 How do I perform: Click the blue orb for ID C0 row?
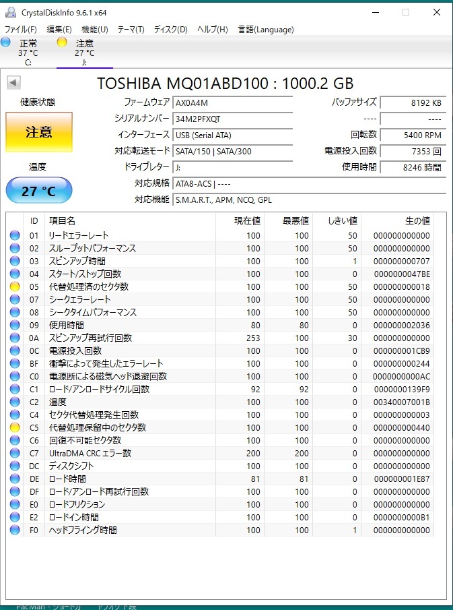point(15,377)
